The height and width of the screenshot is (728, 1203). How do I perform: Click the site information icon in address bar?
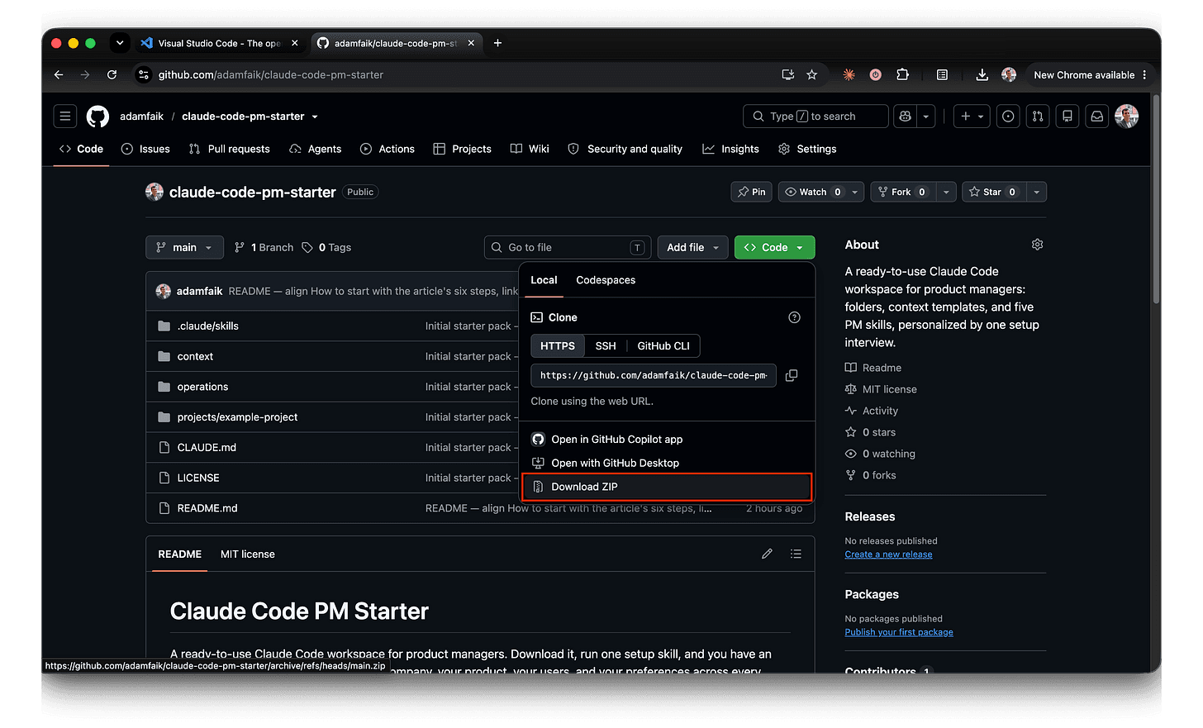(x=144, y=74)
